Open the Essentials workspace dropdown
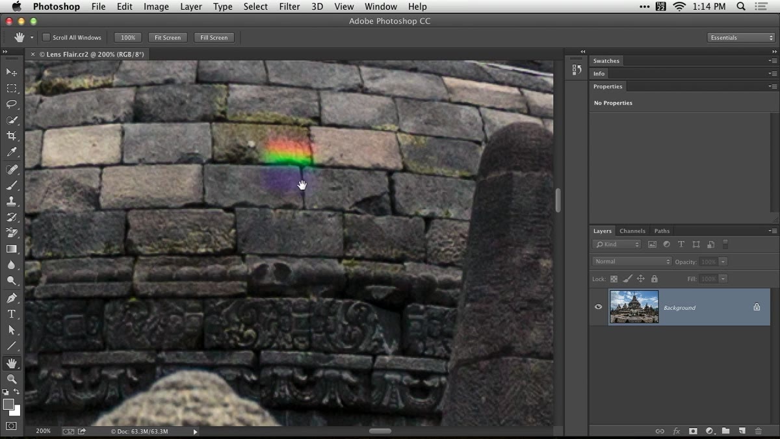780x439 pixels. (741, 38)
